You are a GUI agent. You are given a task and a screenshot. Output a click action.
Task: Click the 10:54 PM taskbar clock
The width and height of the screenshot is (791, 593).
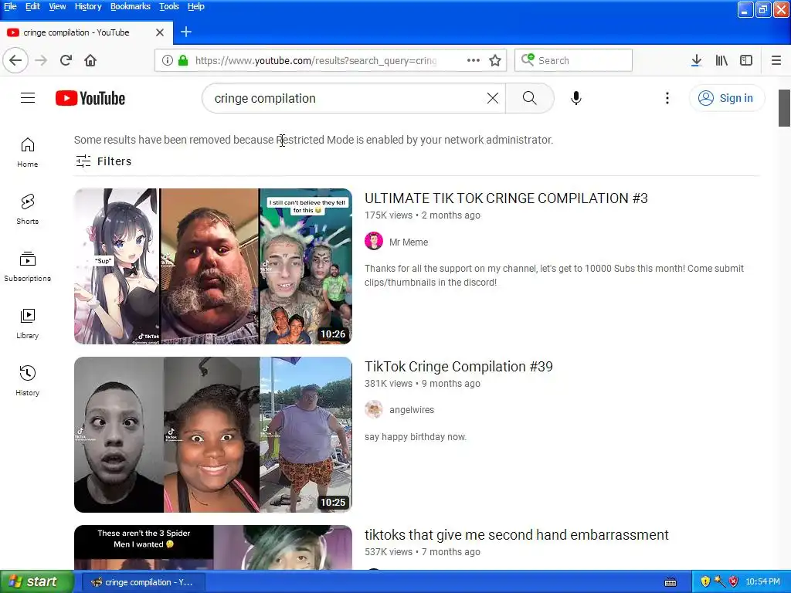click(x=762, y=582)
